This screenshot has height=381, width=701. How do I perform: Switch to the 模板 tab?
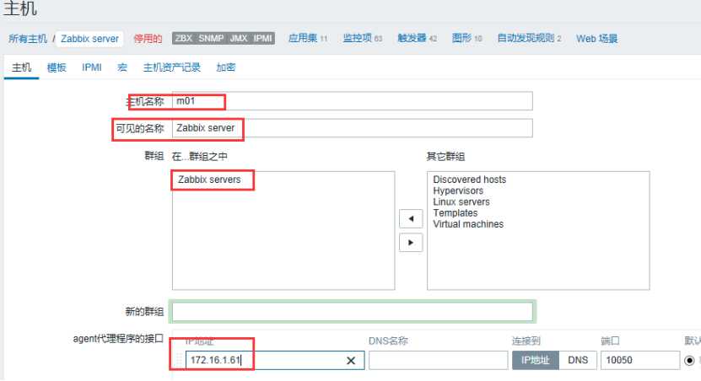click(x=57, y=67)
